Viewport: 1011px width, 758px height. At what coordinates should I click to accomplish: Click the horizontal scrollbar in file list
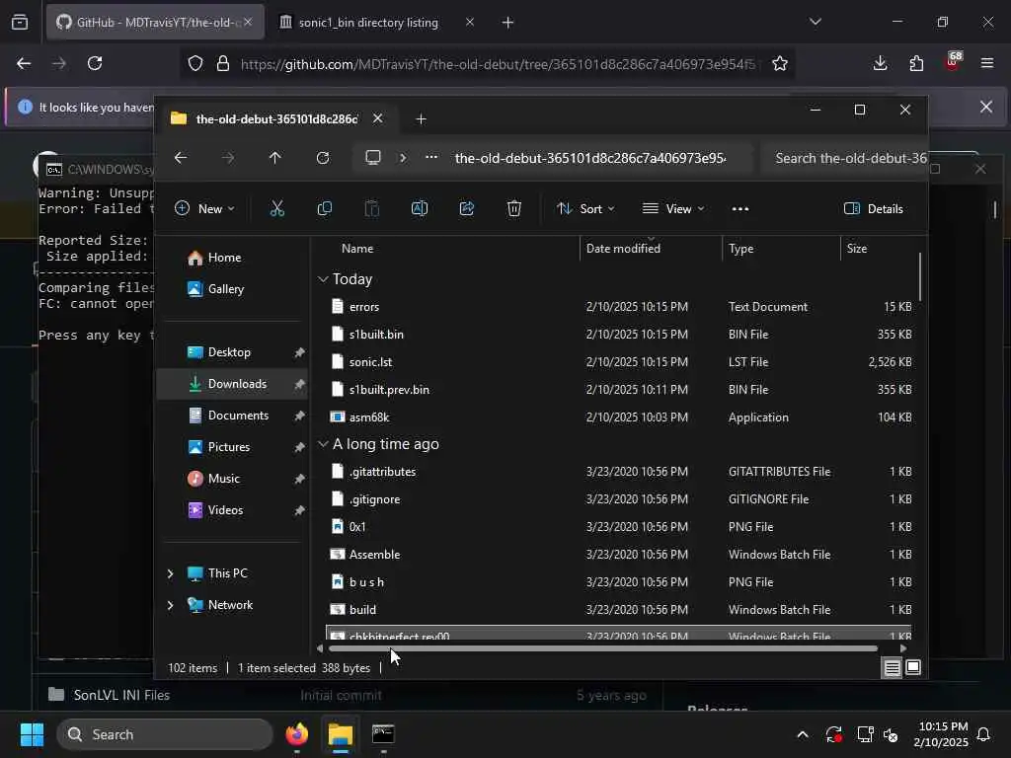(603, 648)
